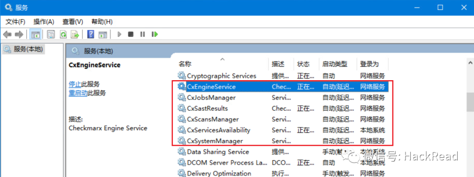Select the Data Sharing Service row
This screenshot has width=474, height=177.
(283, 152)
